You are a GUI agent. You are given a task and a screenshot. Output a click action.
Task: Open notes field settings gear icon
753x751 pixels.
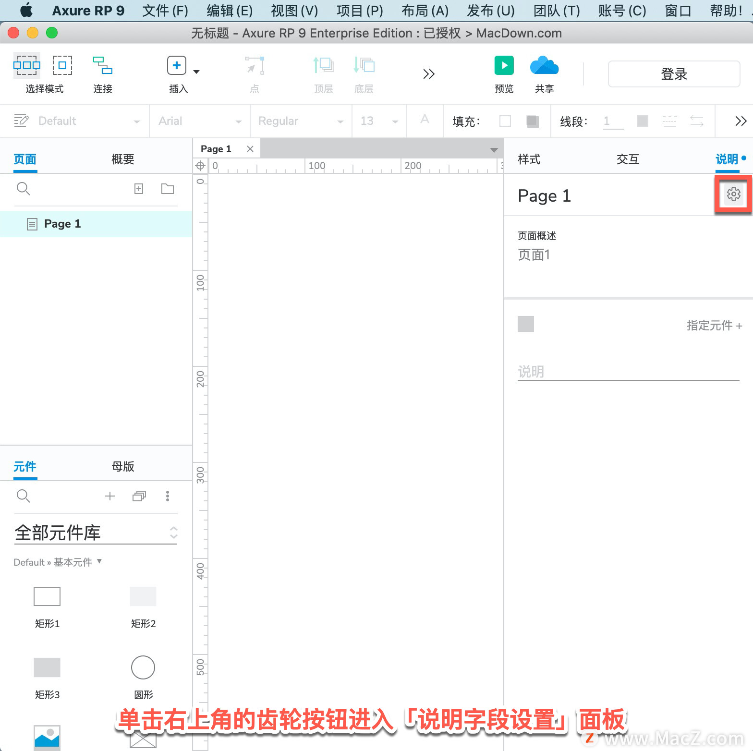(733, 194)
